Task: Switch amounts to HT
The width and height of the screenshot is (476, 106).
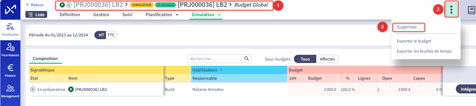Action: (x=101, y=35)
